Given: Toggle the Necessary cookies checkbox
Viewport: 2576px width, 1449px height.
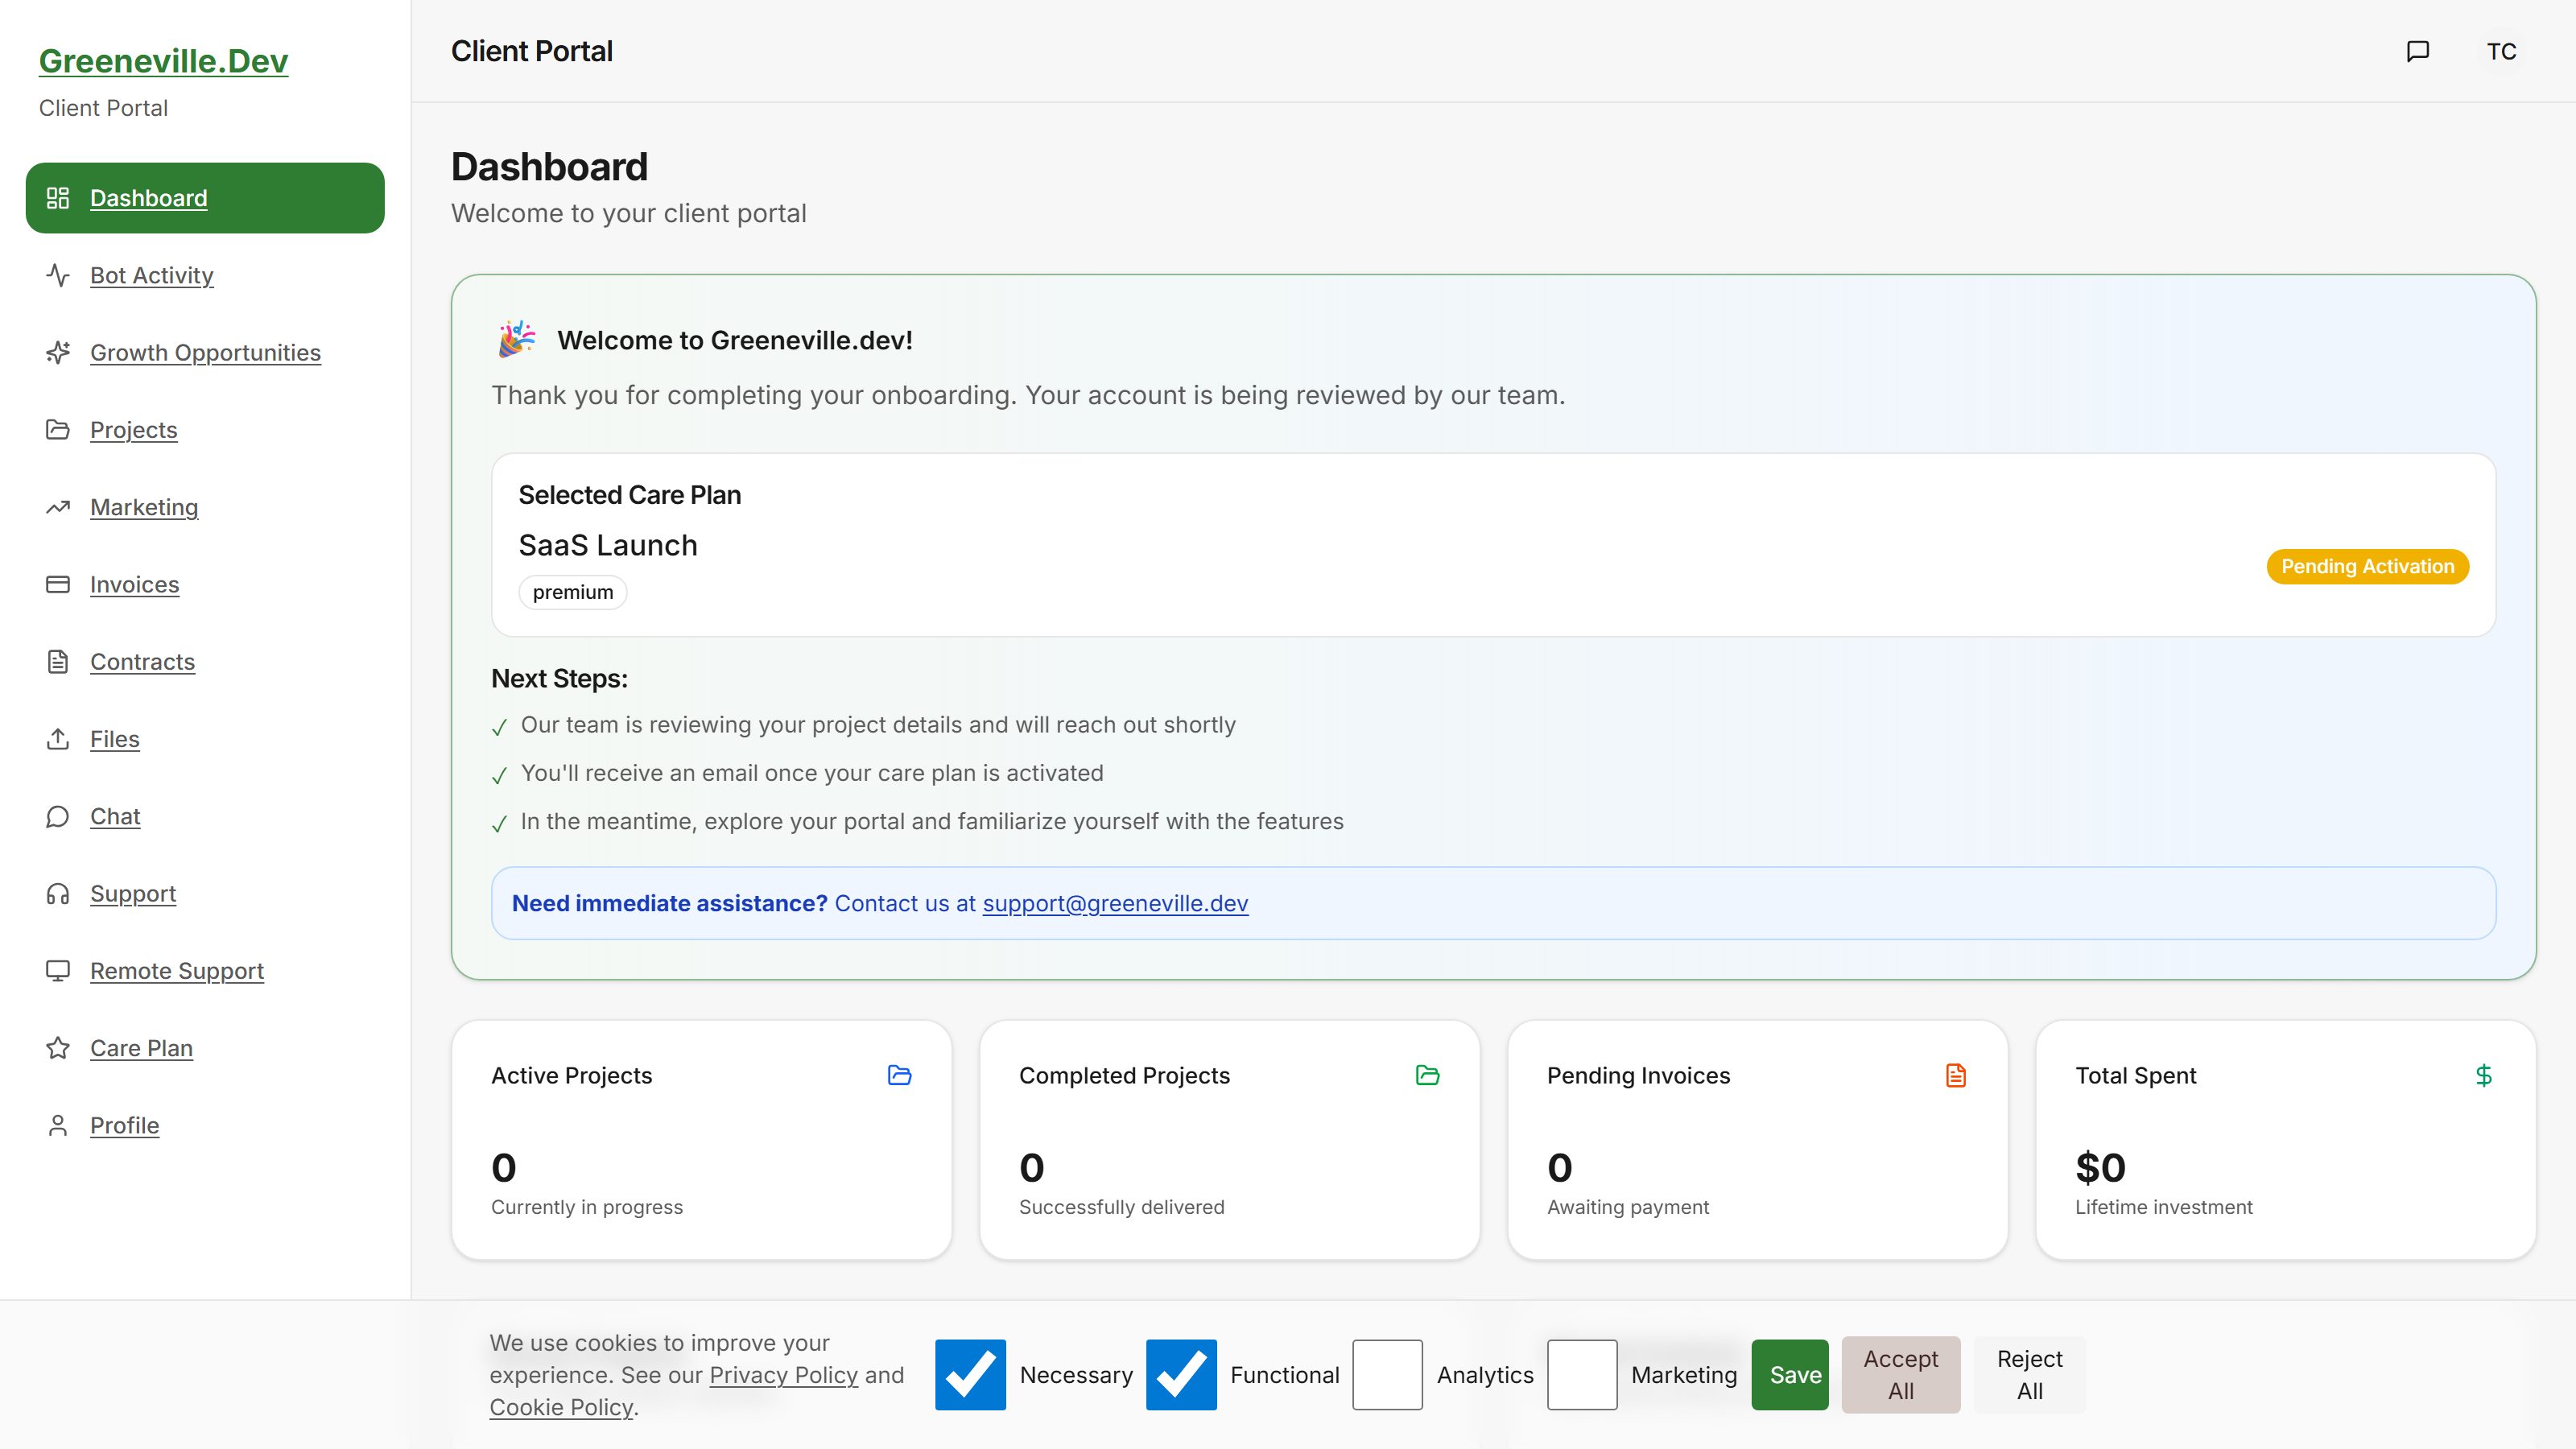Looking at the screenshot, I should coord(970,1374).
